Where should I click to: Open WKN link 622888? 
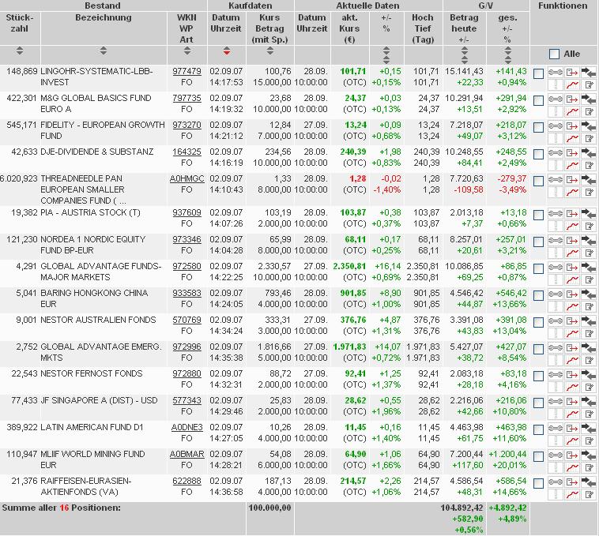186,481
